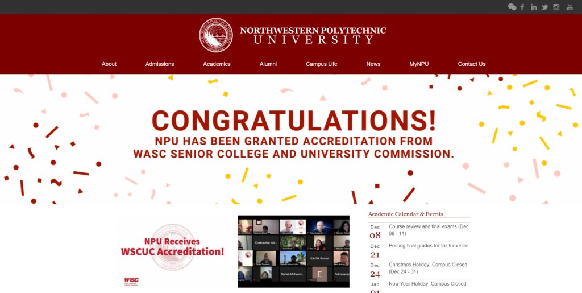The height and width of the screenshot is (293, 582).
Task: Click the video tile showing letter E
Action: [319, 274]
